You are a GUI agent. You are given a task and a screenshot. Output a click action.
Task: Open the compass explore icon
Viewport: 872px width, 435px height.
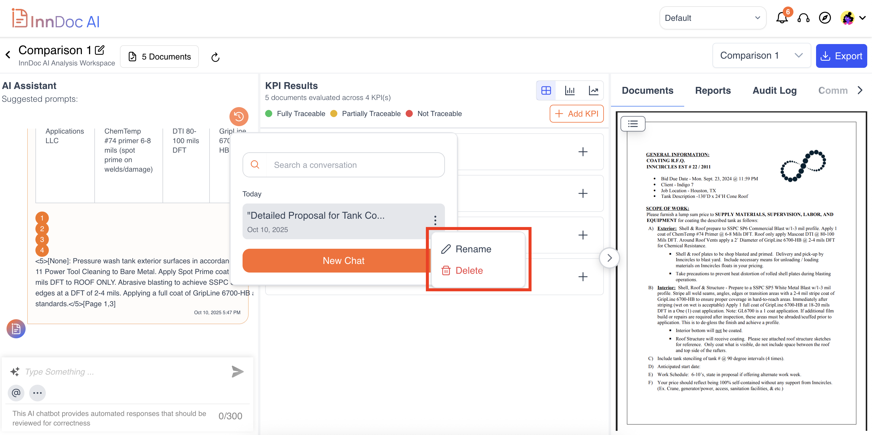pyautogui.click(x=825, y=18)
